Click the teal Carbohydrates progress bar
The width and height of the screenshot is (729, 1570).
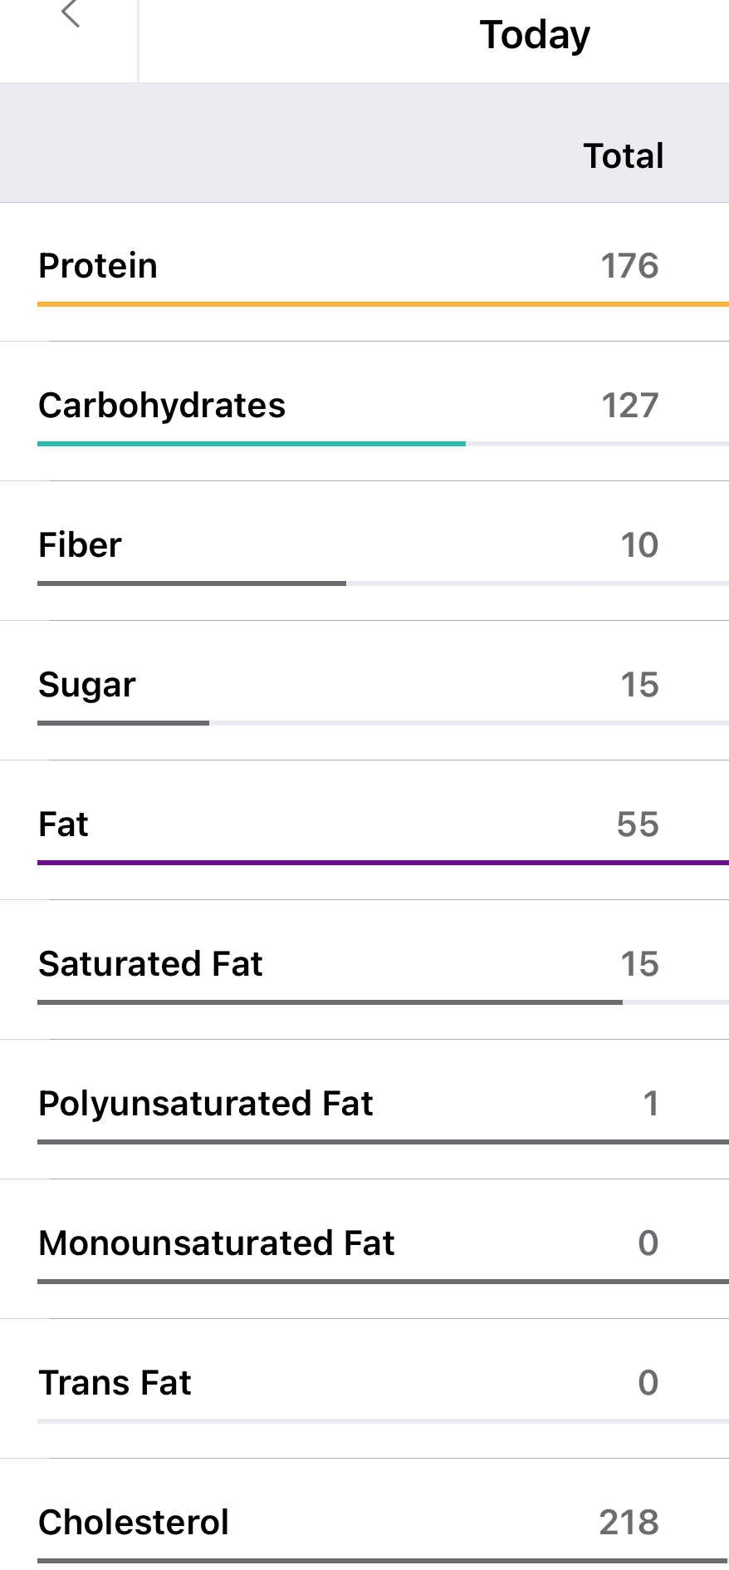click(x=251, y=444)
